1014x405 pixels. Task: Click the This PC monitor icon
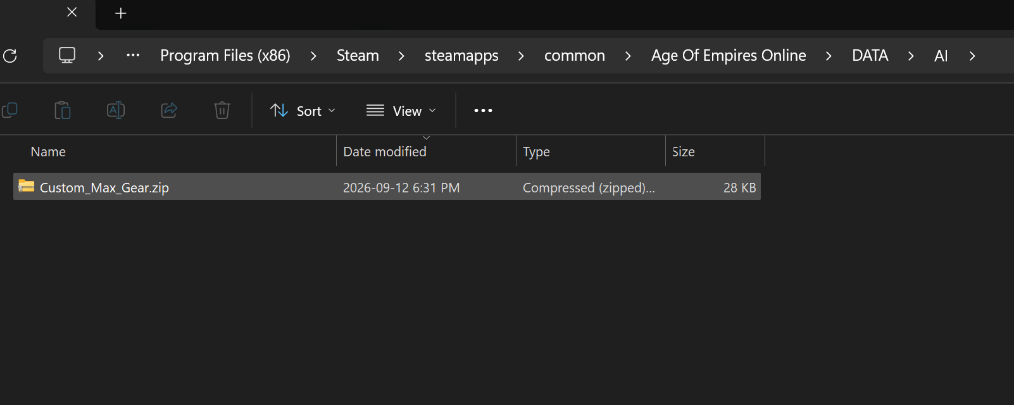click(67, 56)
